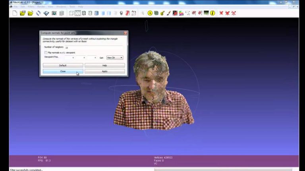This screenshot has height=171, width=305.
Task: Select the paintbrush tool icon
Action: [169, 13]
